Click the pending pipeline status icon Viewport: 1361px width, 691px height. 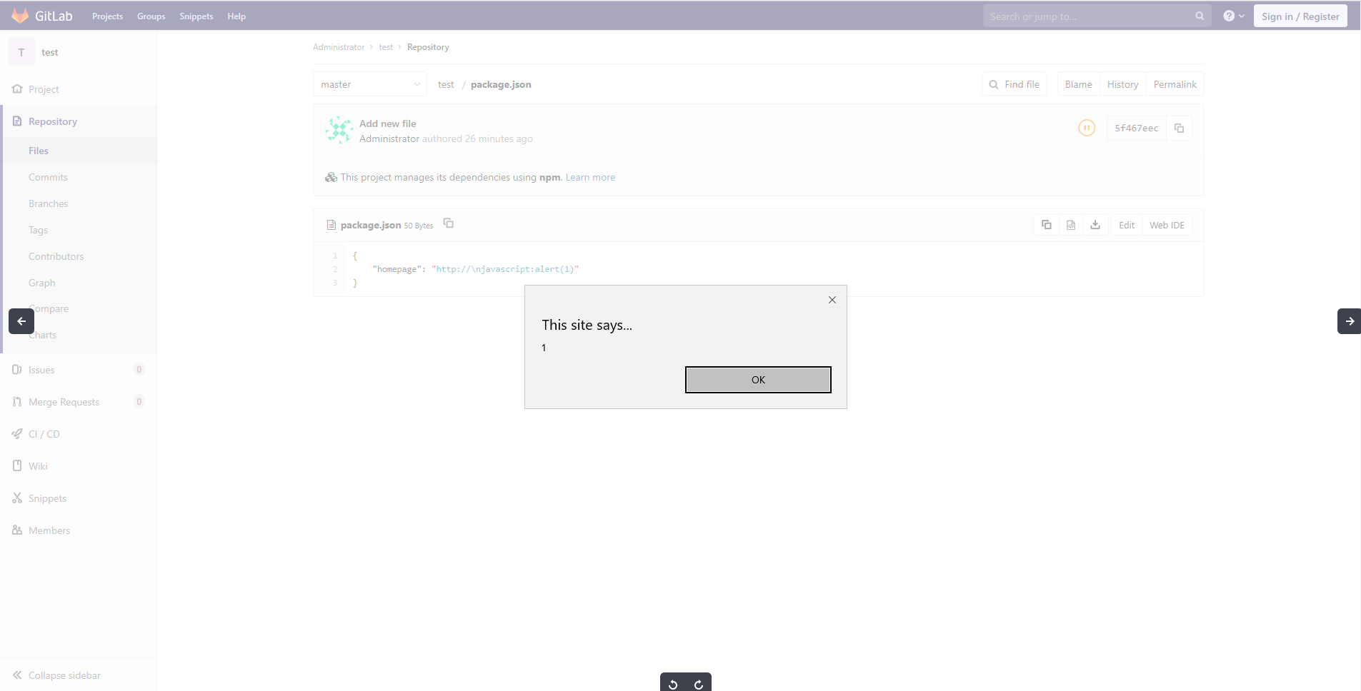[x=1086, y=128]
